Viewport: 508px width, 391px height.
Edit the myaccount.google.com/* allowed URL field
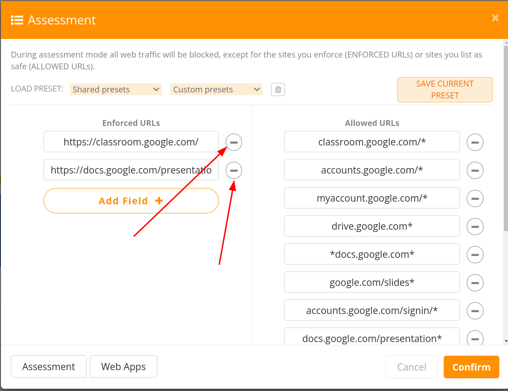coord(372,198)
